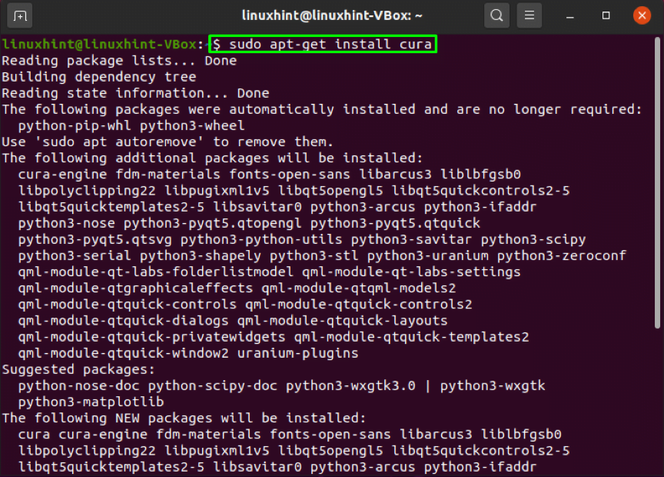Click 'qml-module-qtgraphicaleffects' package name

[135, 289]
